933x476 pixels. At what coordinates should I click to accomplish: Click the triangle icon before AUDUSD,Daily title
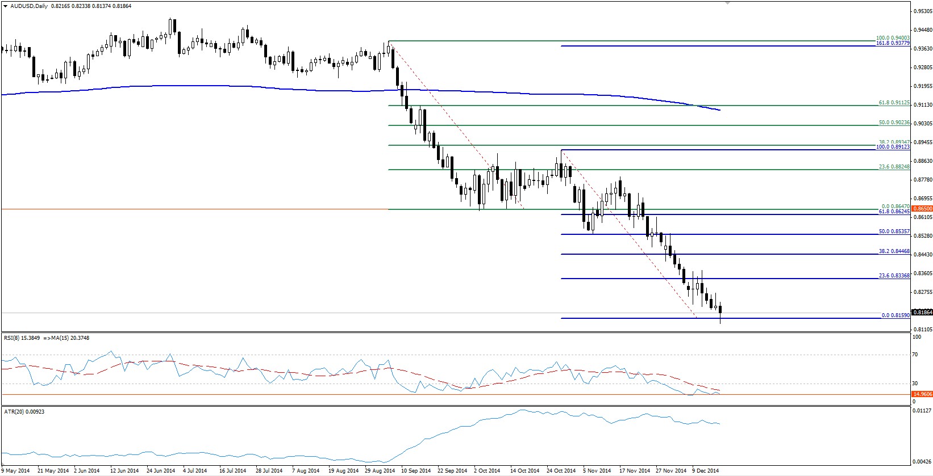(x=5, y=6)
